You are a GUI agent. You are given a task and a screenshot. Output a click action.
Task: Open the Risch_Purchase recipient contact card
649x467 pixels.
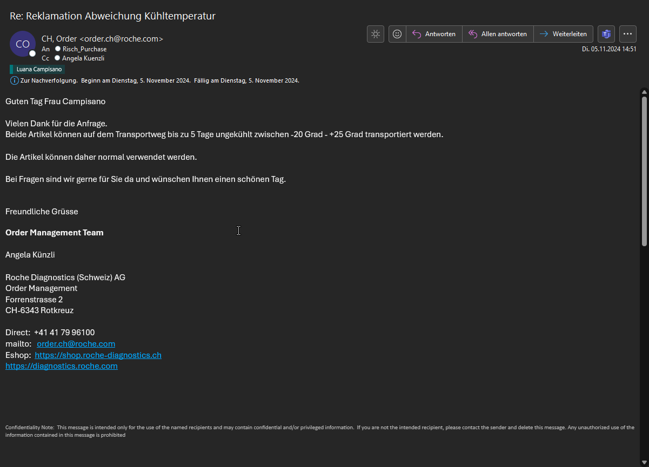[84, 49]
